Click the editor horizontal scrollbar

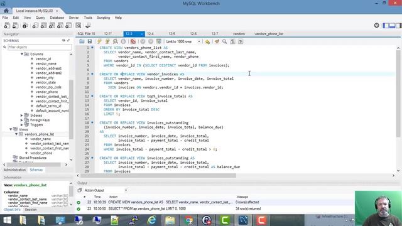pos(158,176)
